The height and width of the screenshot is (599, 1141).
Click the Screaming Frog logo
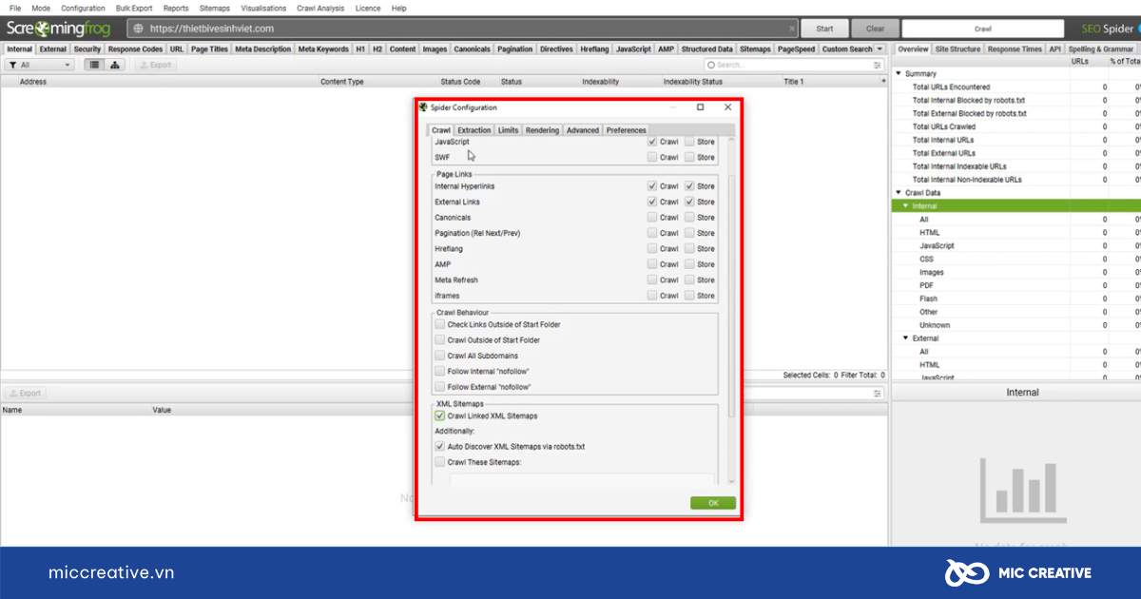pyautogui.click(x=58, y=29)
